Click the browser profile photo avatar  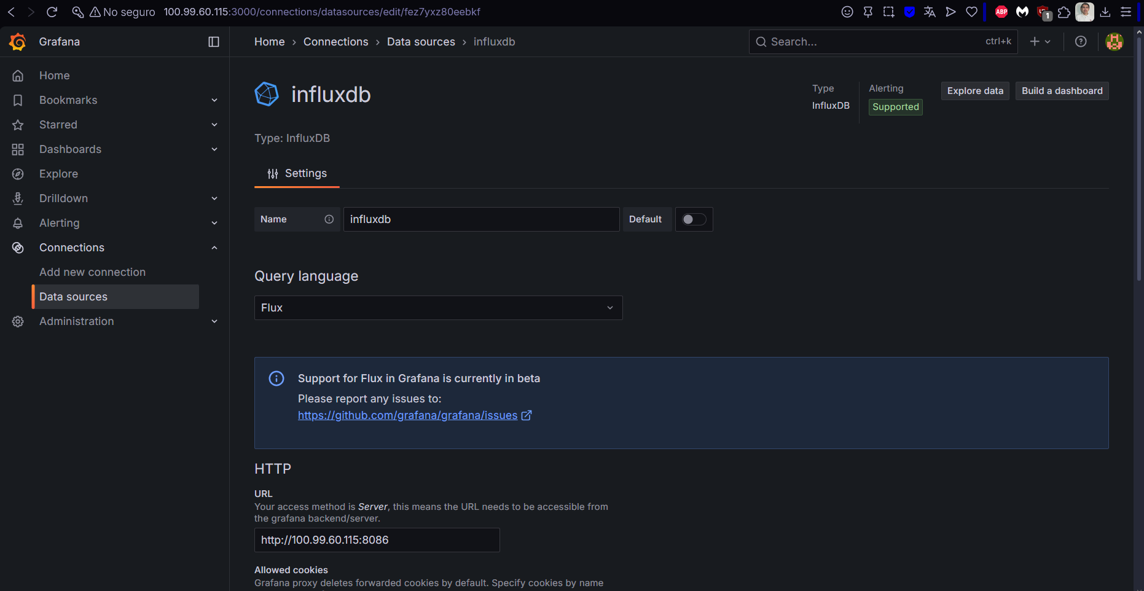pyautogui.click(x=1085, y=12)
